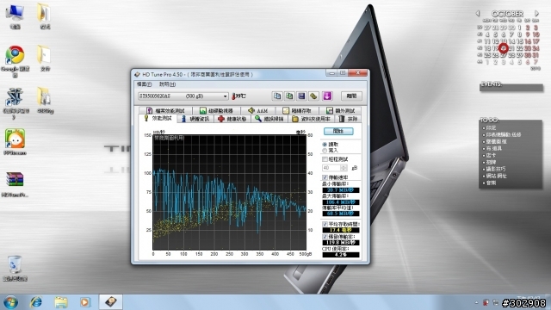Switch to the Folder Usage tab
Viewport: 551px width, 310px height.
[311, 119]
